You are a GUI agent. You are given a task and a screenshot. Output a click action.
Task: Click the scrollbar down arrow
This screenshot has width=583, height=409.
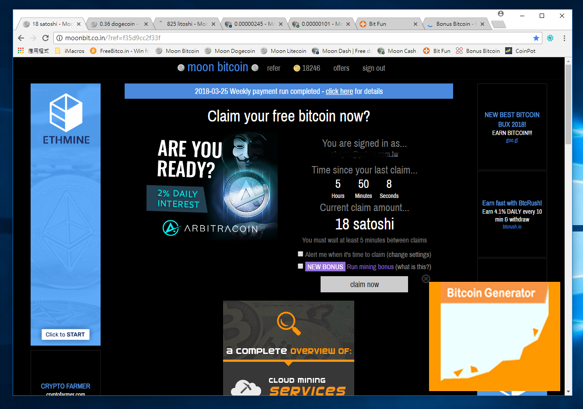point(569,392)
